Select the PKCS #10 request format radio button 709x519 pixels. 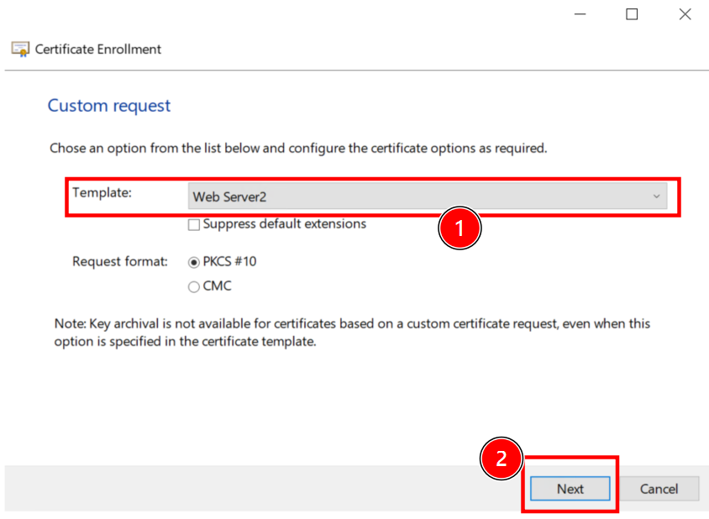[194, 262]
